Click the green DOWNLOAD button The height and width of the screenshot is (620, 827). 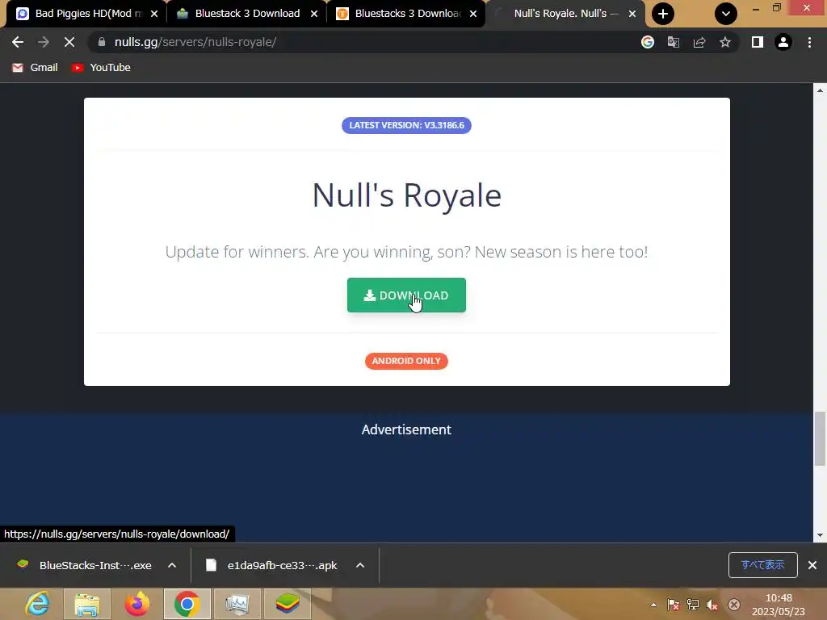click(x=406, y=295)
